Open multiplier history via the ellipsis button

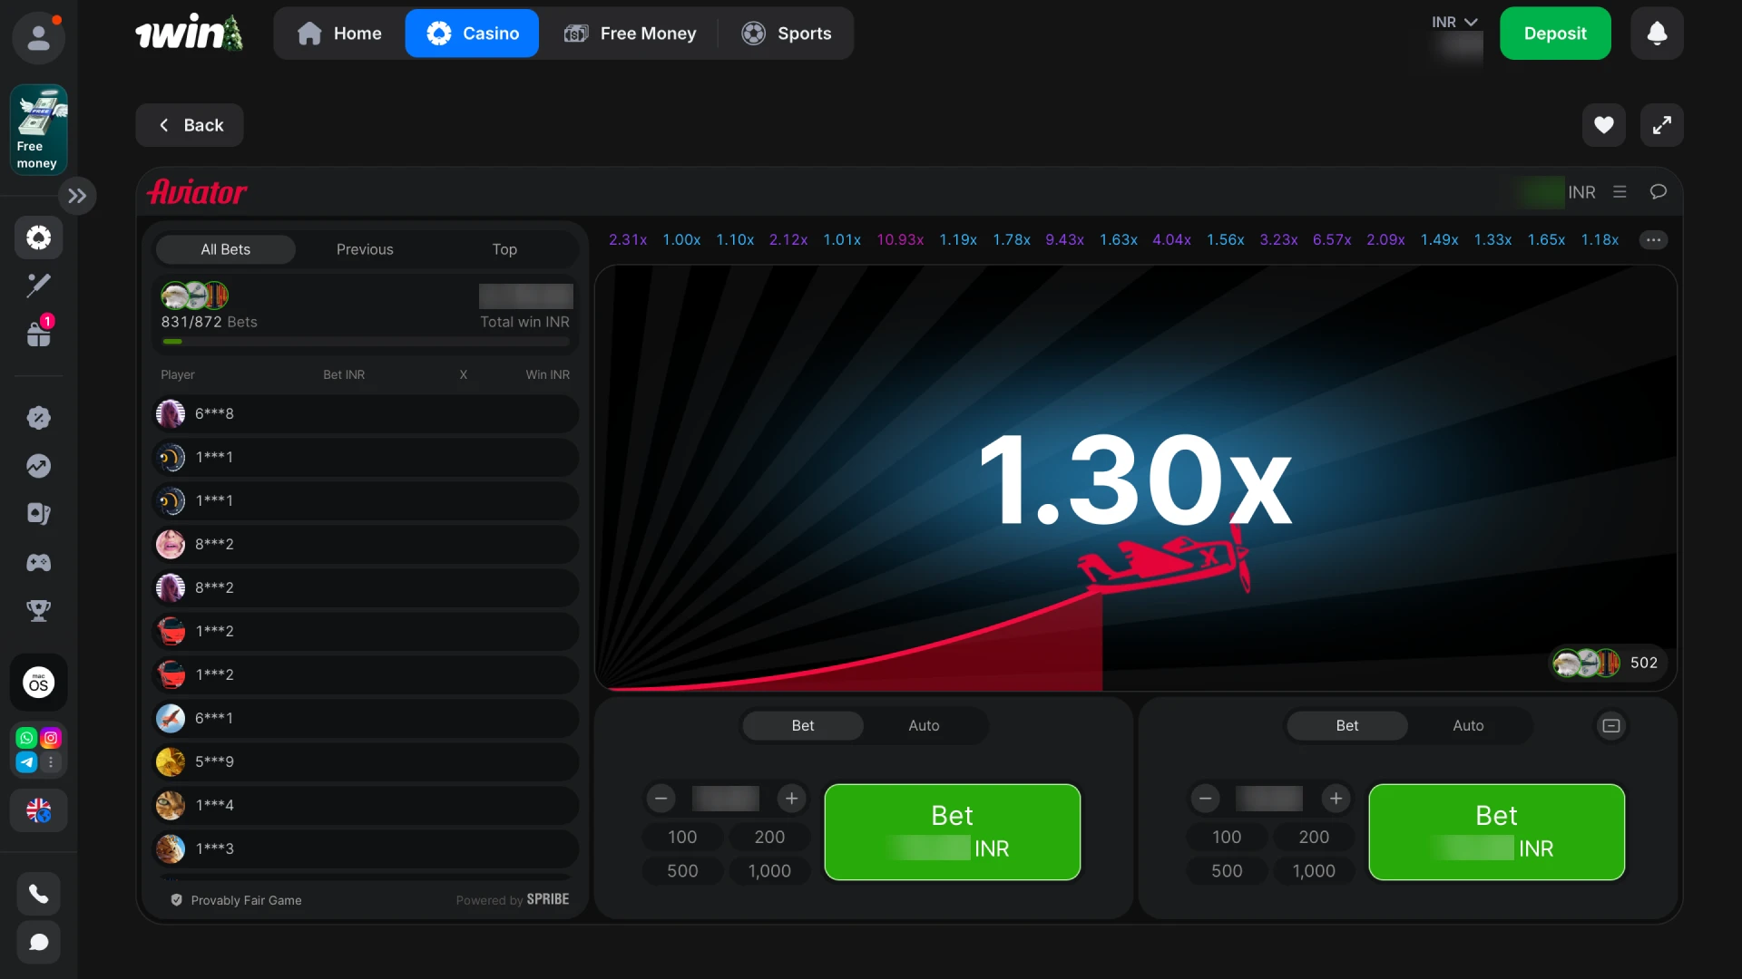tap(1653, 239)
